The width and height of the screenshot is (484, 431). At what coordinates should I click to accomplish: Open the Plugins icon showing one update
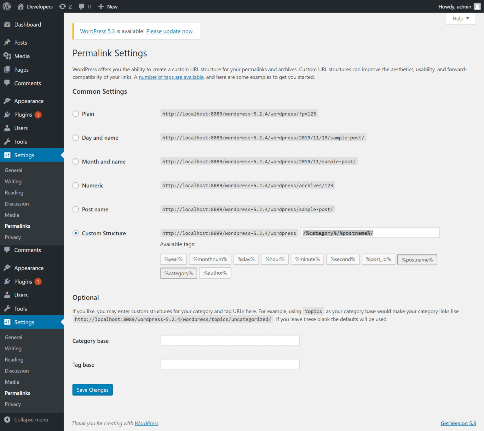coord(7,114)
